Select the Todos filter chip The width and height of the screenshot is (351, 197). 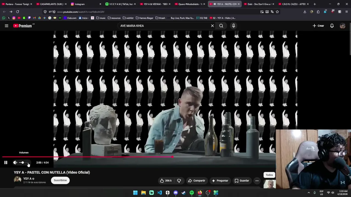tap(269, 175)
